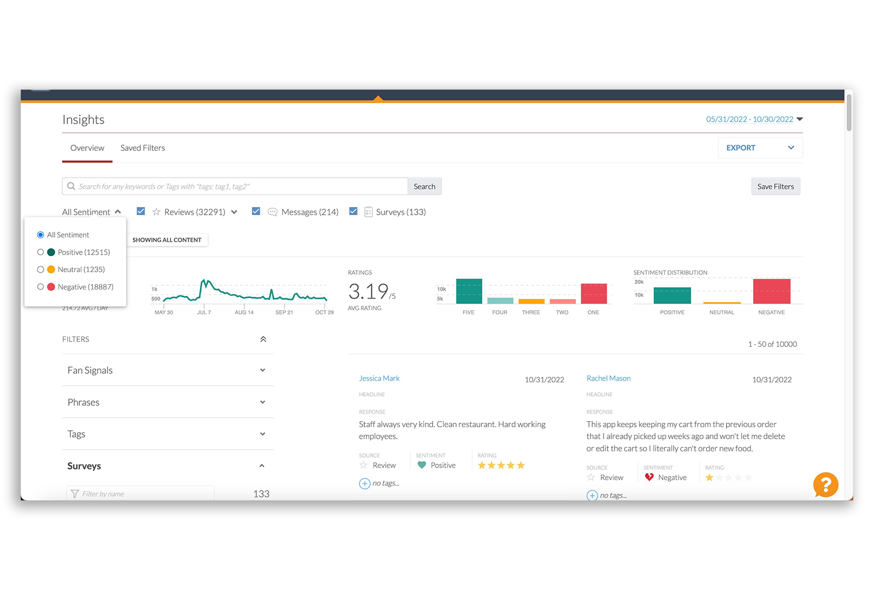
Task: Open the date range dropdown arrow
Action: tap(800, 119)
